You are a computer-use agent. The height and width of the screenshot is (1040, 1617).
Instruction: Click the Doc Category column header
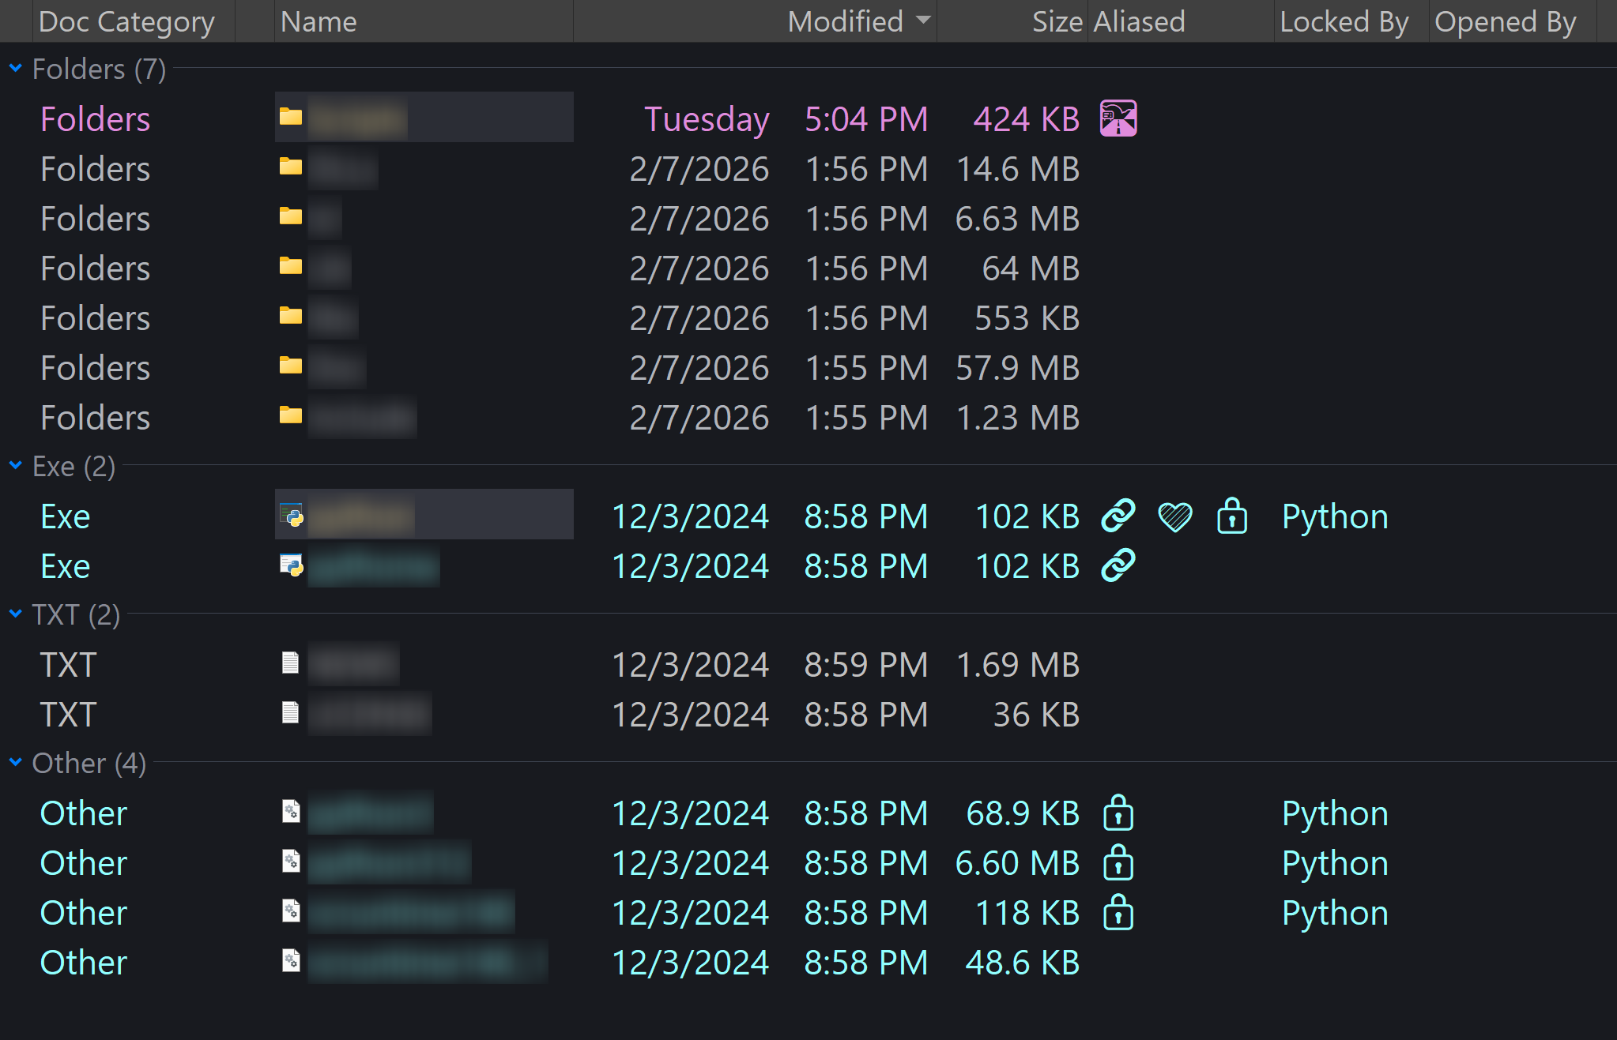point(126,21)
